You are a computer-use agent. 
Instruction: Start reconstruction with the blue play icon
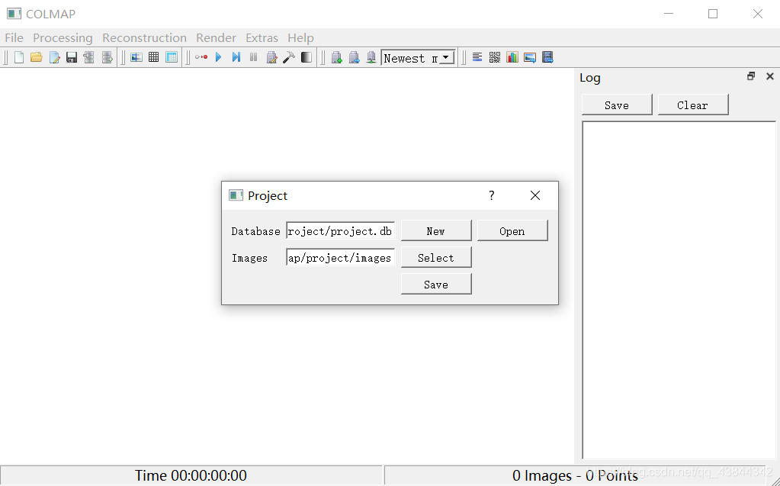pos(218,57)
